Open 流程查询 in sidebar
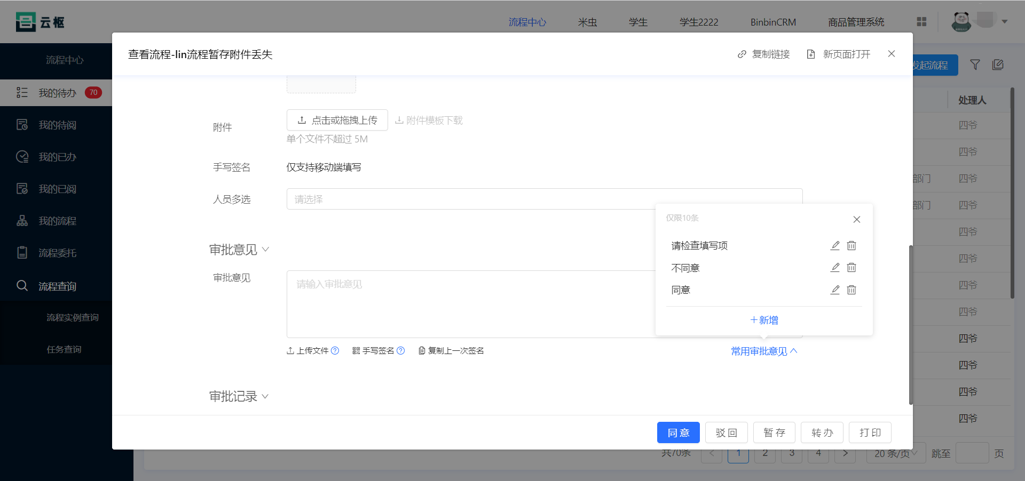Screen dimensions: 1025x481 (56, 286)
